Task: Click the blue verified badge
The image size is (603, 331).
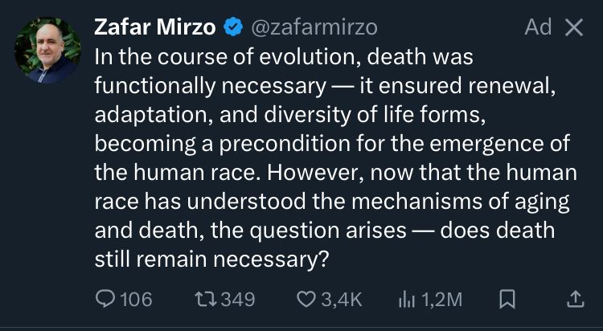Action: pos(233,28)
